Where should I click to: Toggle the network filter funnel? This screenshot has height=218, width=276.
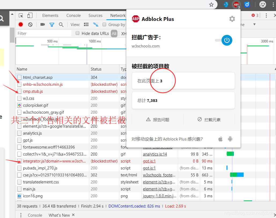[x=52, y=25]
